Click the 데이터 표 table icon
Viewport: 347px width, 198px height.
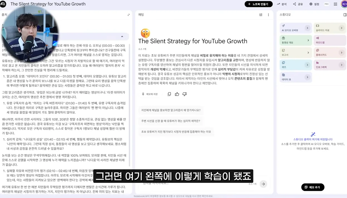pos(283,75)
